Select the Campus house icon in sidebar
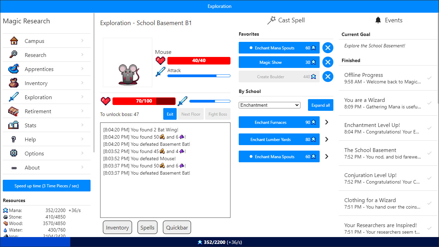This screenshot has height=247, width=439. [13, 40]
